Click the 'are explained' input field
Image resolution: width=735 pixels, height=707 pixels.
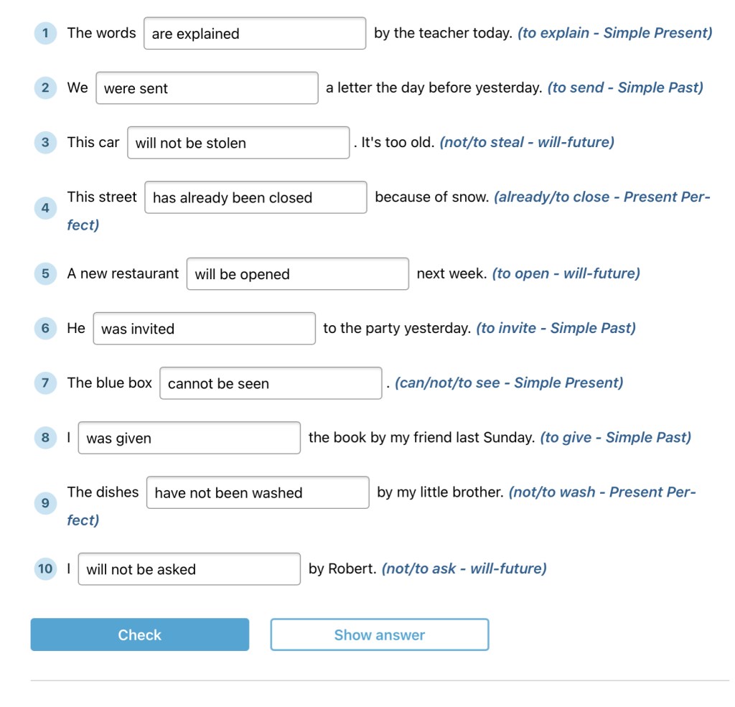click(x=255, y=34)
